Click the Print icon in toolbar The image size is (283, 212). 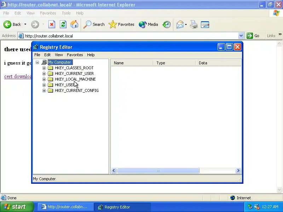[194, 24]
